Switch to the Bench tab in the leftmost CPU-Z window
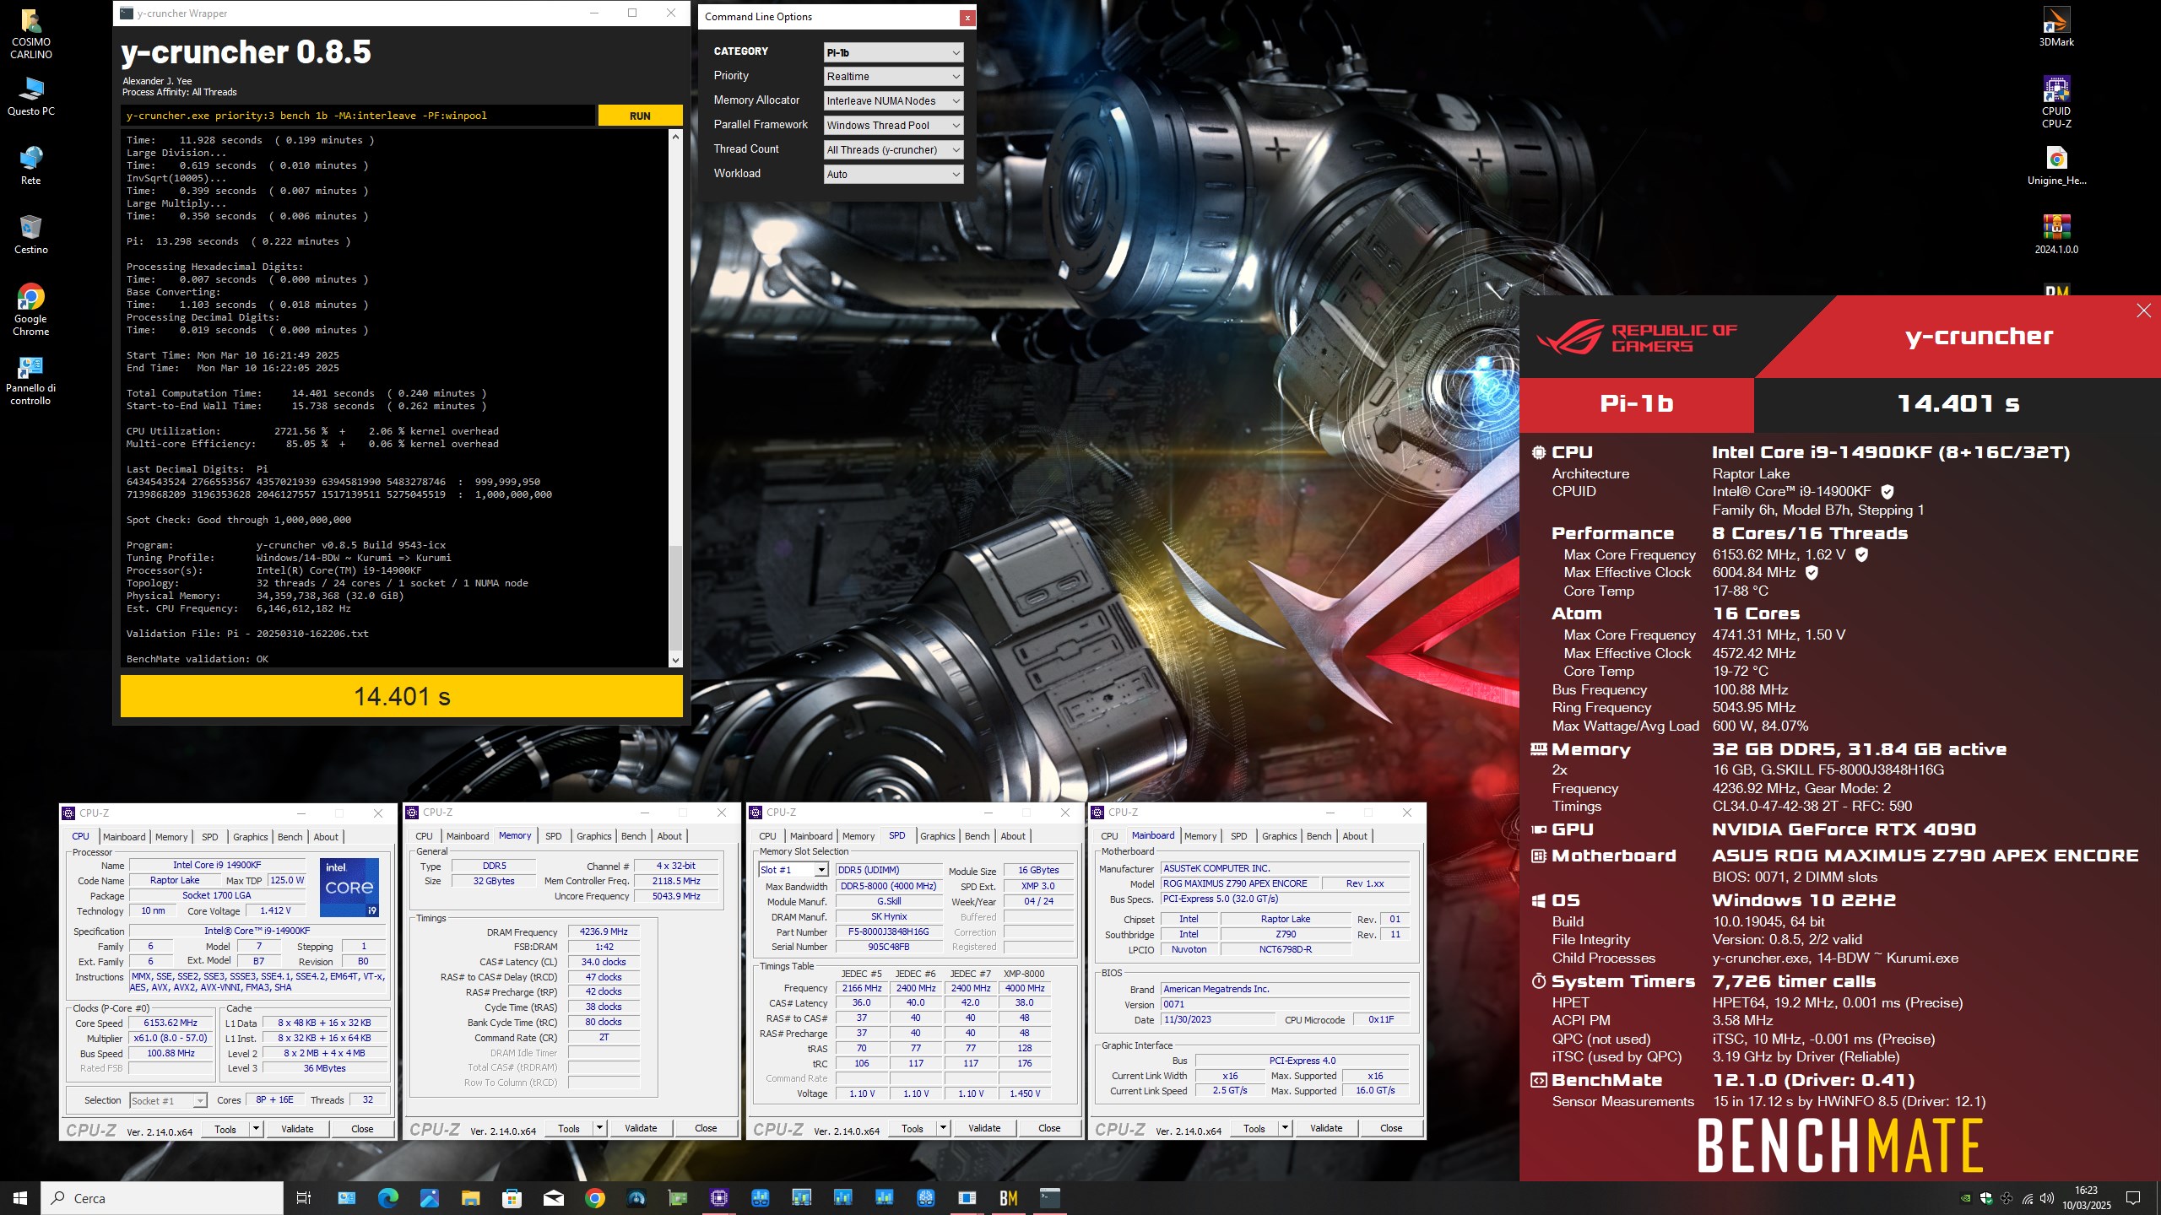The width and height of the screenshot is (2161, 1215). [290, 837]
